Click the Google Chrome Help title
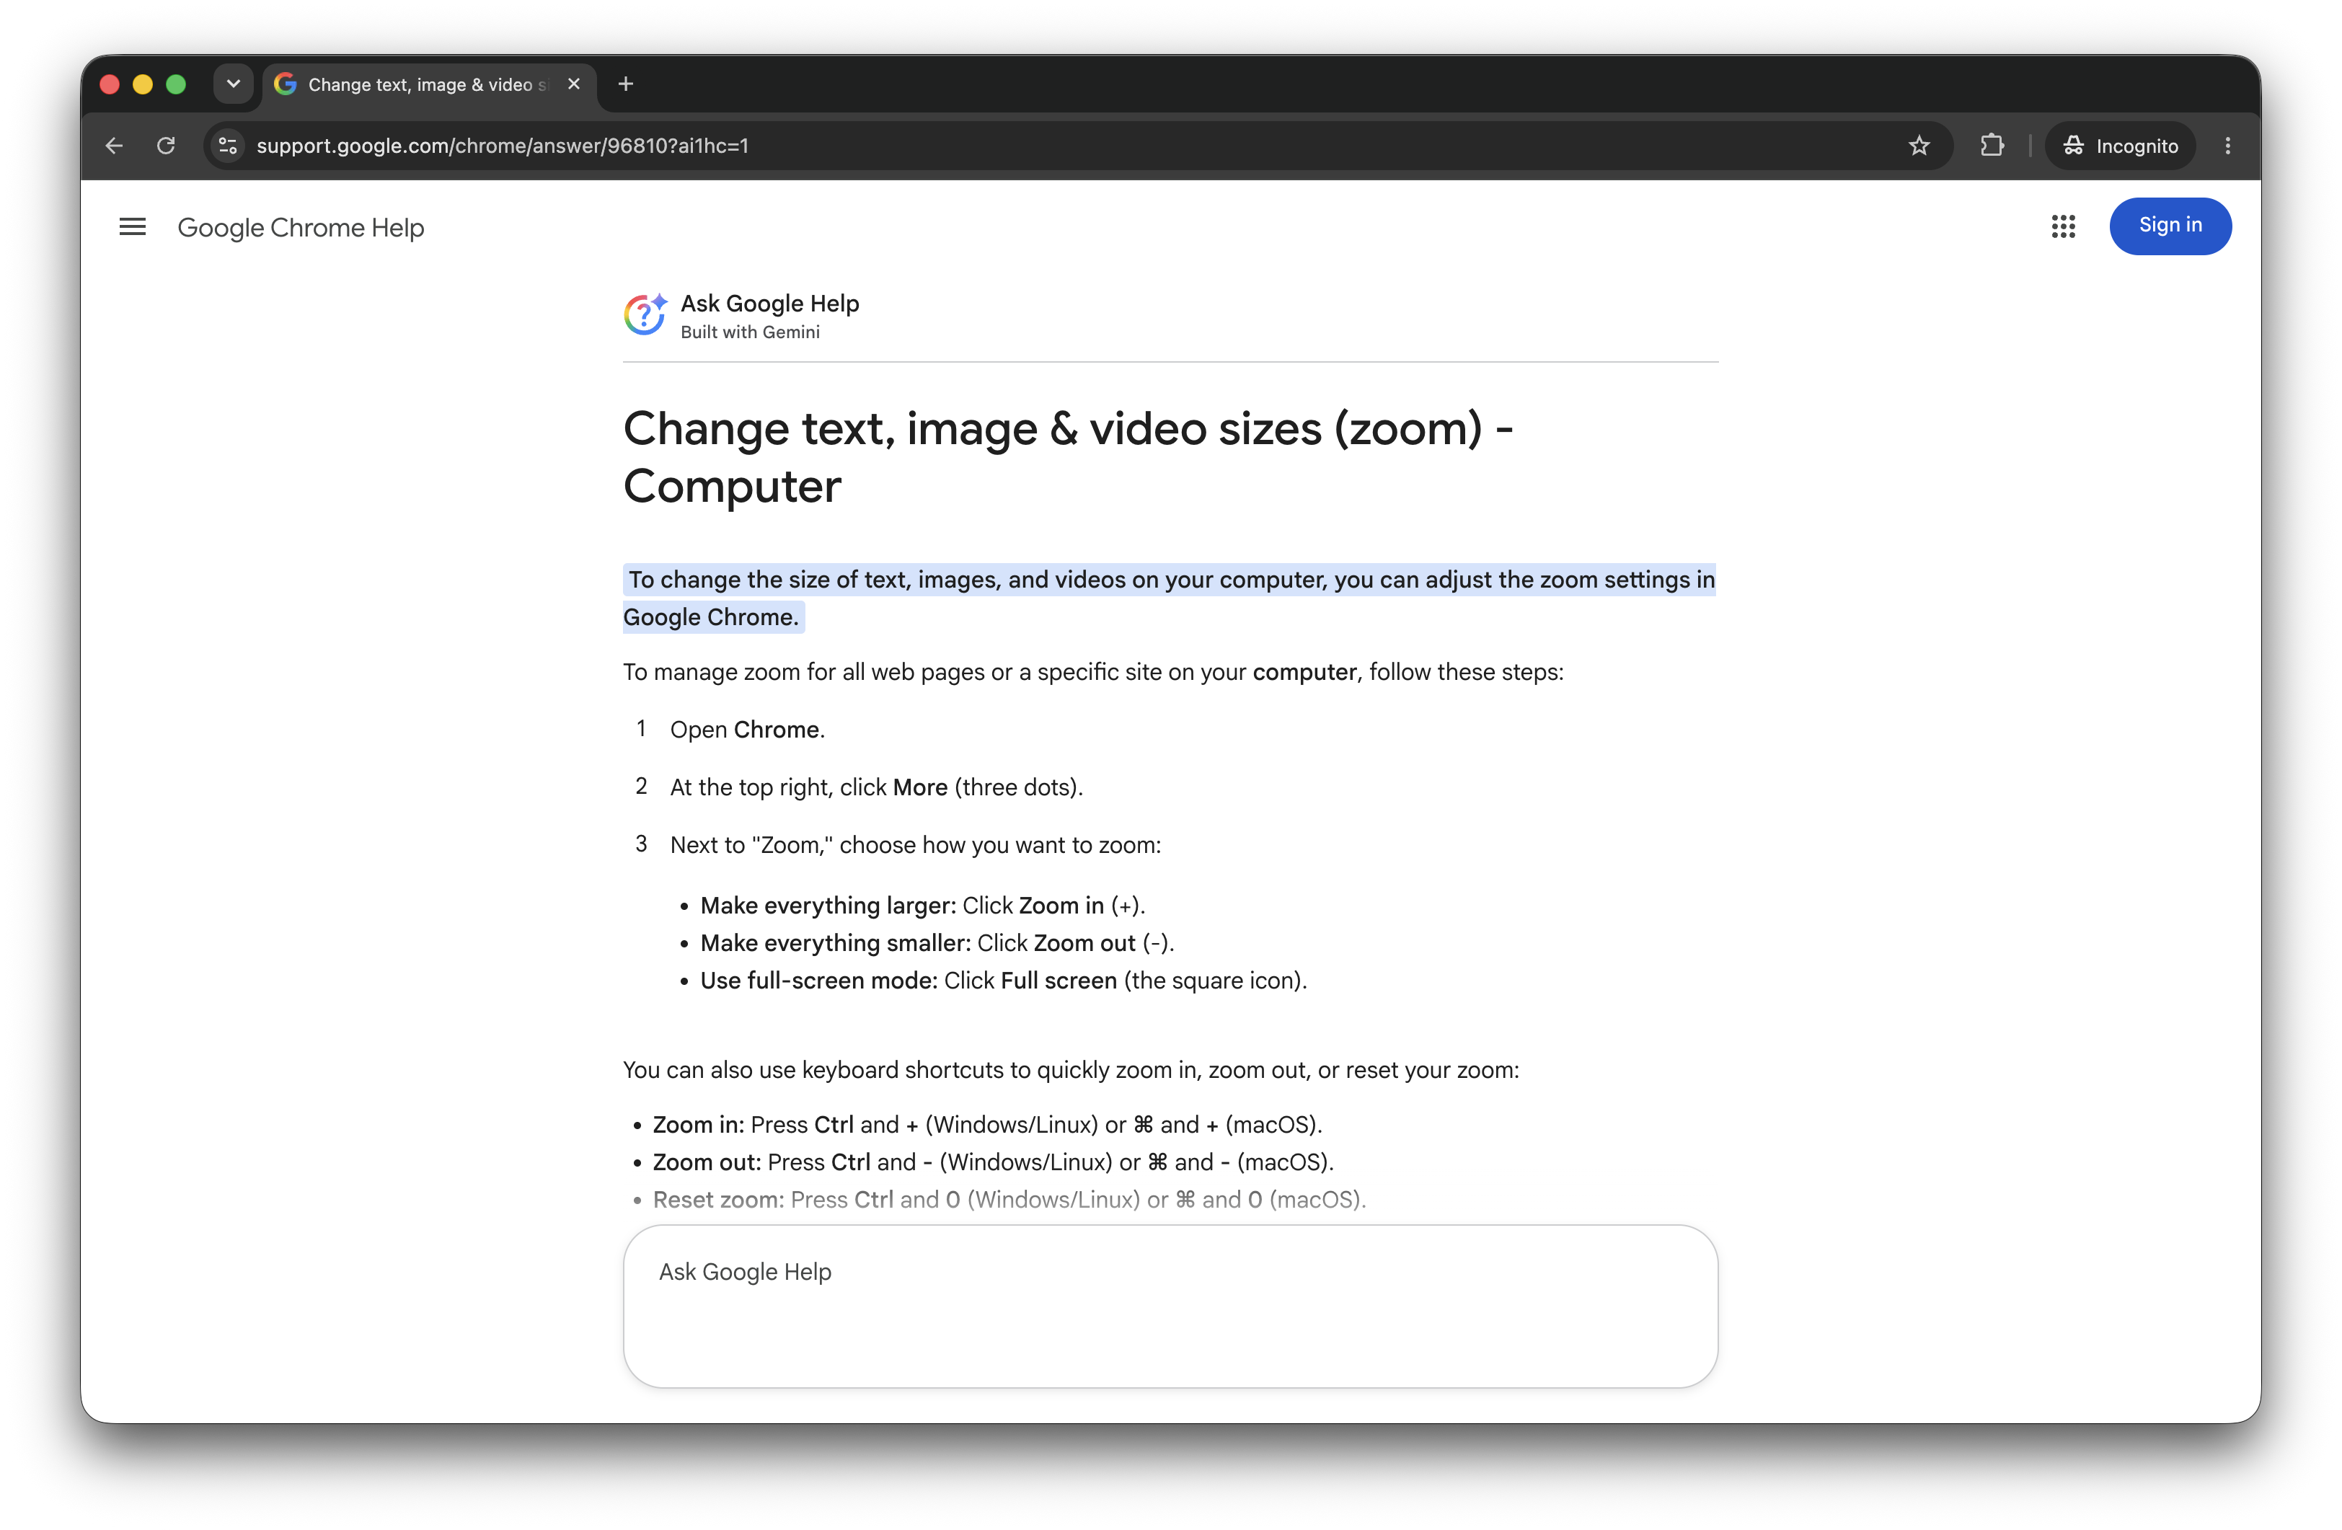2342x1530 pixels. [301, 227]
